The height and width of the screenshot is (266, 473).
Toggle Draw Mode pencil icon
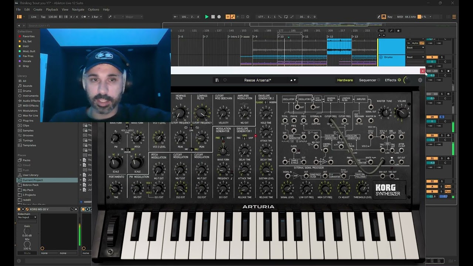point(379,17)
